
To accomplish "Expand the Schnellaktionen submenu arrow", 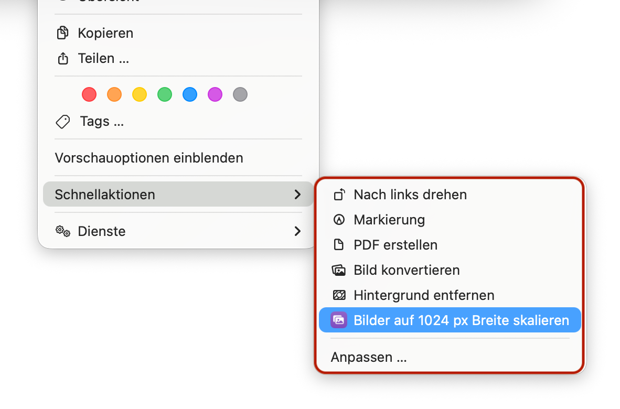I will pyautogui.click(x=297, y=195).
